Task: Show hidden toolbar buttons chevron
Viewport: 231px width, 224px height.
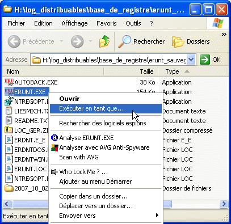Action: click(x=224, y=34)
